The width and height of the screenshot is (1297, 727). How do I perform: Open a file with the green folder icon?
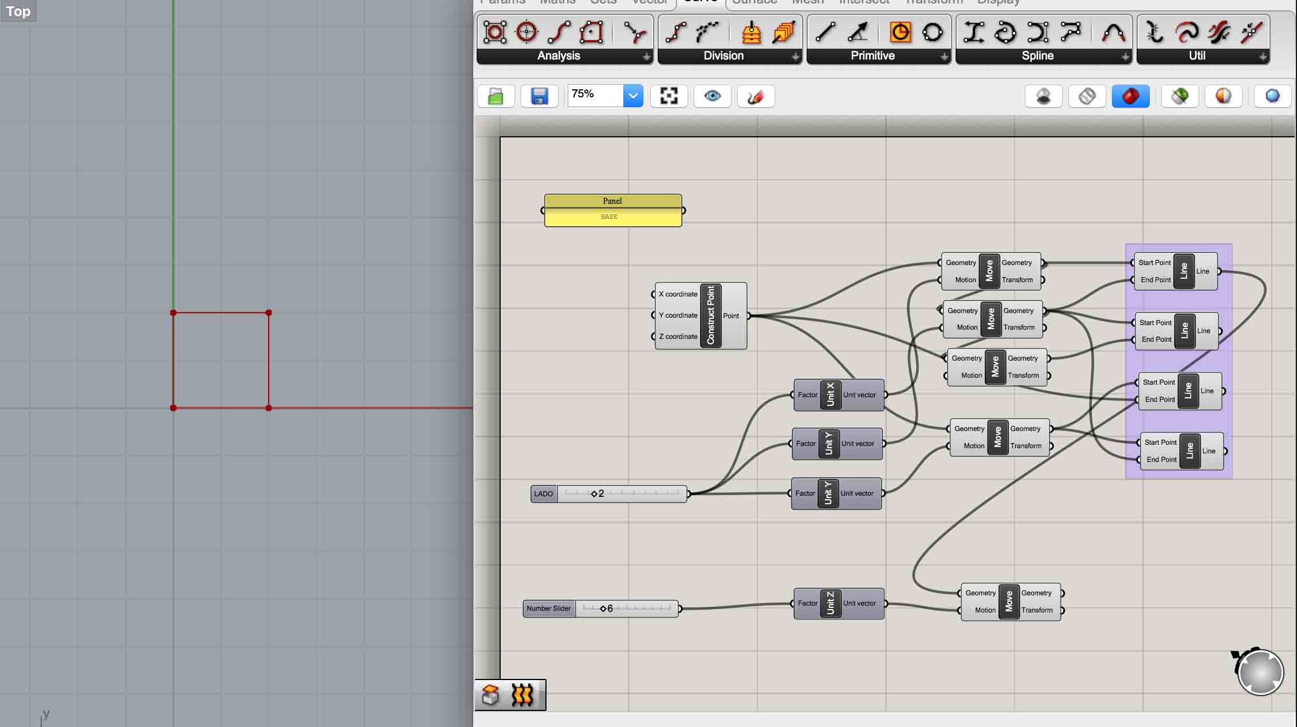click(x=496, y=96)
